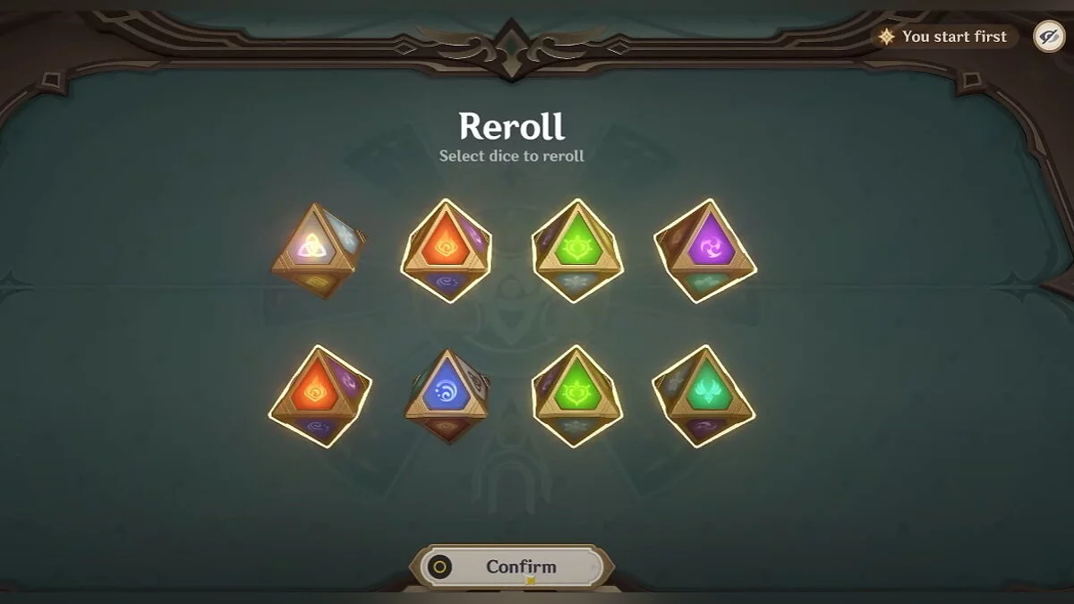The image size is (1074, 604).
Task: Click the "Select dice to reroll" subtitle
Action: click(x=512, y=156)
